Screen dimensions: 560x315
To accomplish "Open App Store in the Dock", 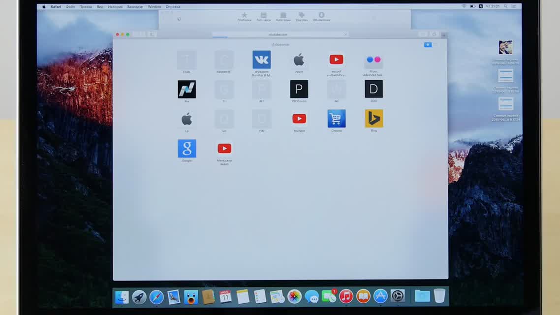I will click(380, 296).
